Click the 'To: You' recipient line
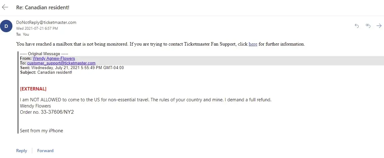Screen dimensions: 384x158 23,34
